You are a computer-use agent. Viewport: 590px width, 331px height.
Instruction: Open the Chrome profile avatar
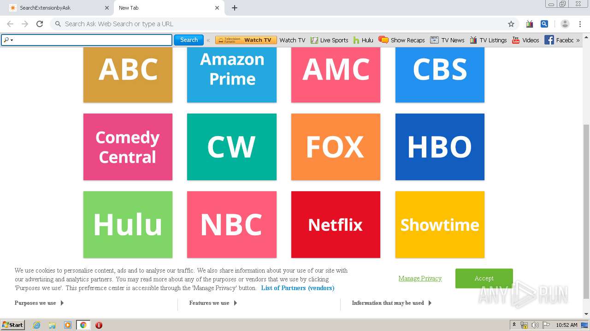point(565,24)
